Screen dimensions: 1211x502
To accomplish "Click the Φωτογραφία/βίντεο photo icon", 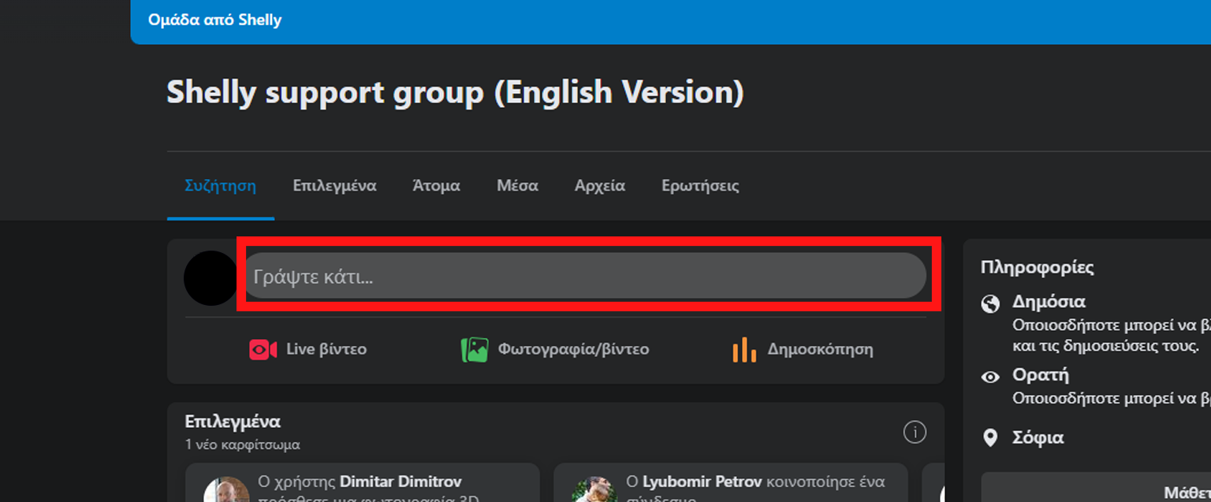I will [x=475, y=349].
